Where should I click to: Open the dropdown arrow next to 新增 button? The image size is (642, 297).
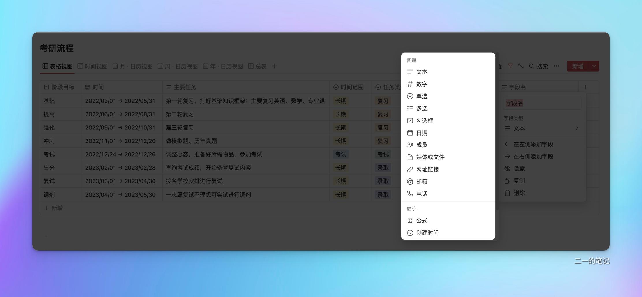pos(594,66)
